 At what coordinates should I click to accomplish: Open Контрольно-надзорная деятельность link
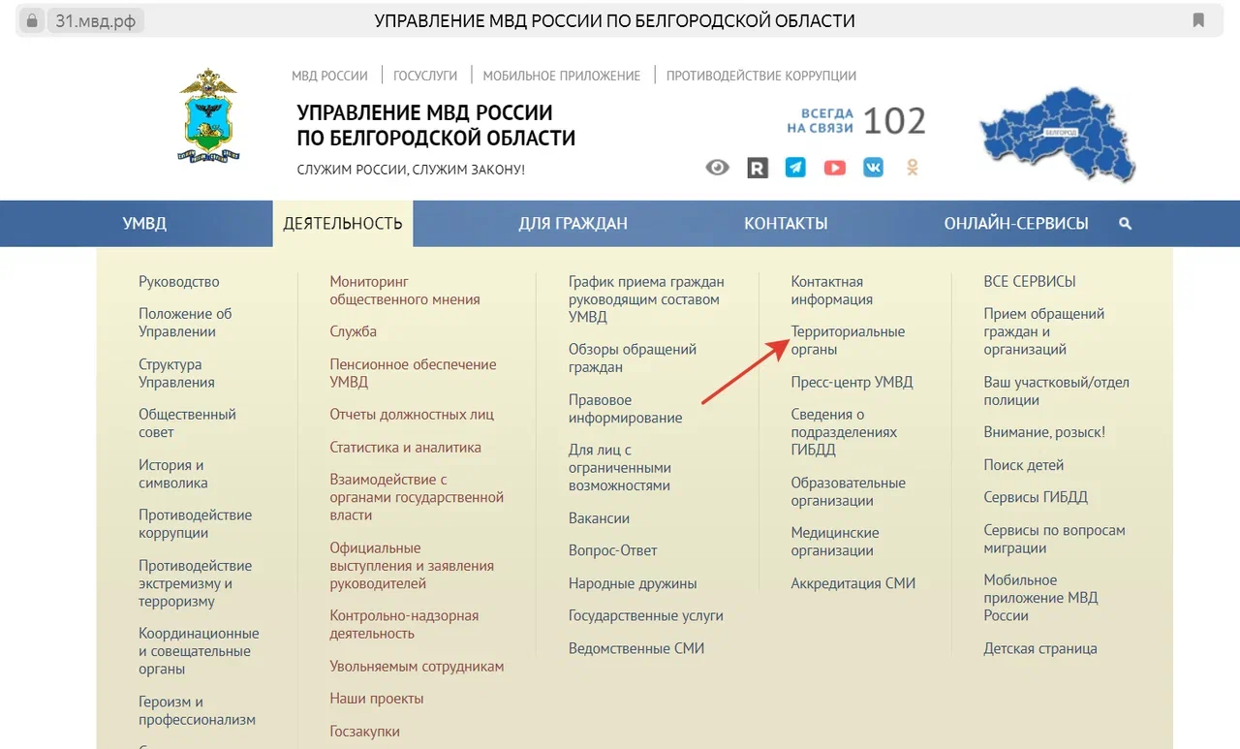point(404,625)
